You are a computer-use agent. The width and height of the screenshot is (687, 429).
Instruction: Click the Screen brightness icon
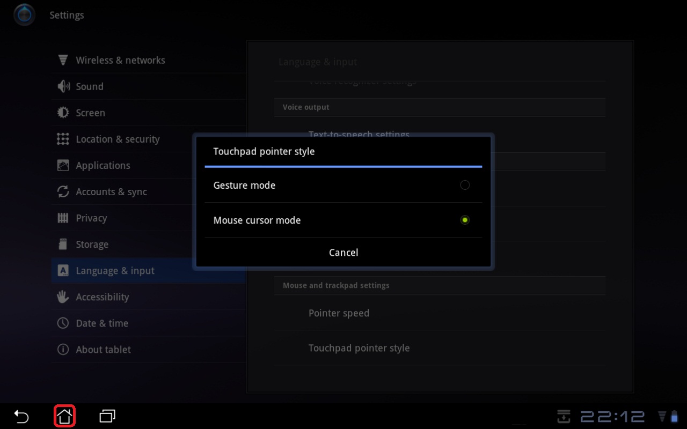63,113
